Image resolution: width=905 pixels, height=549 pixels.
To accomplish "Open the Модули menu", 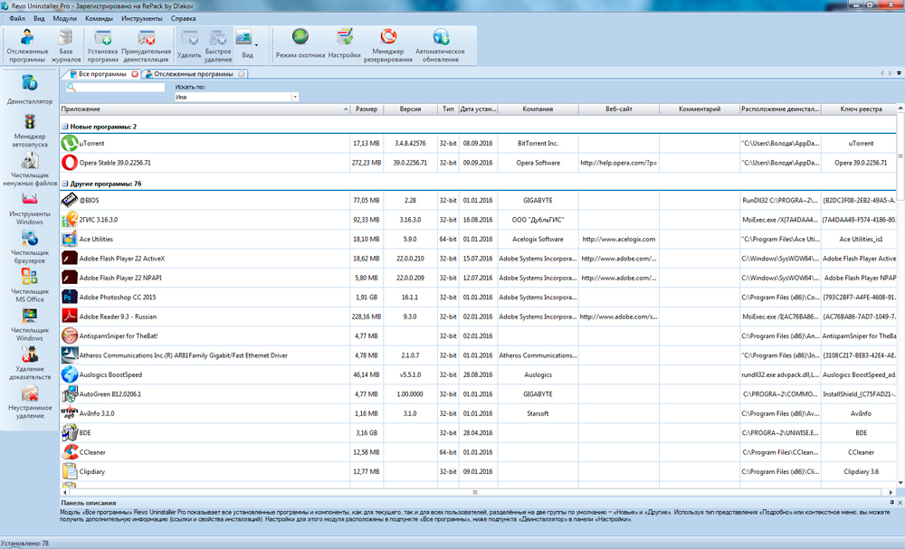I will tap(64, 18).
